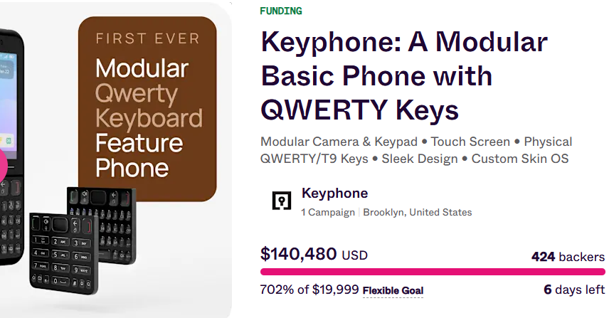Click the pink circle on the phone image
Image resolution: width=614 pixels, height=318 pixels.
click(3, 166)
